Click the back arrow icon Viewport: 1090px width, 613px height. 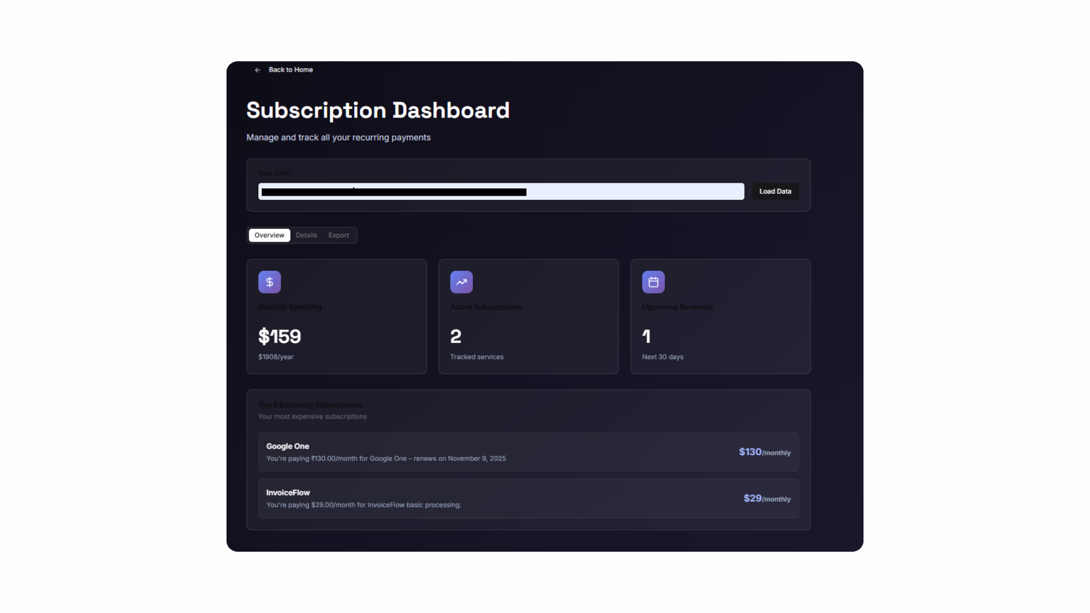coord(258,70)
